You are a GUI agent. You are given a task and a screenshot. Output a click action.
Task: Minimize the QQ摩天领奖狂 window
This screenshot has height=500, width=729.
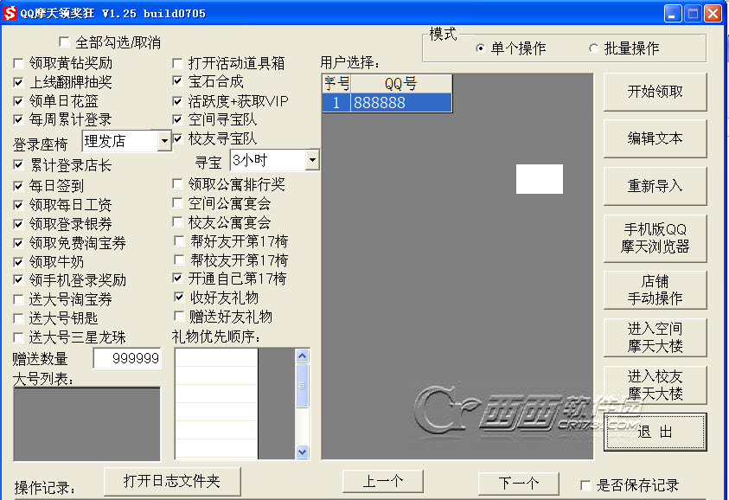click(673, 13)
